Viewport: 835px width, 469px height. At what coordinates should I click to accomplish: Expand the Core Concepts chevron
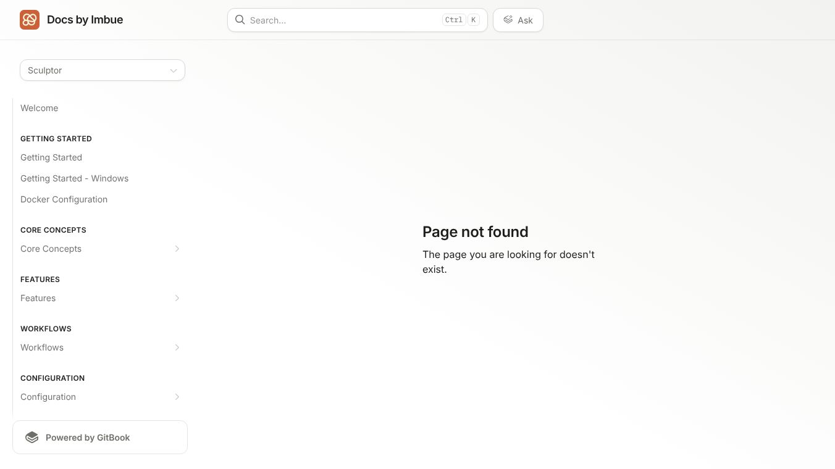[177, 249]
